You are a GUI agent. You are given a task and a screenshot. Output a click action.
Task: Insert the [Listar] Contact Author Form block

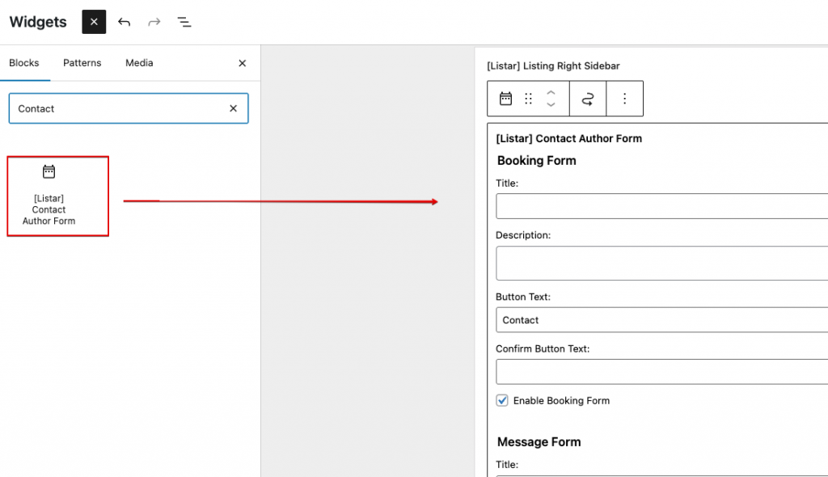[x=58, y=196]
